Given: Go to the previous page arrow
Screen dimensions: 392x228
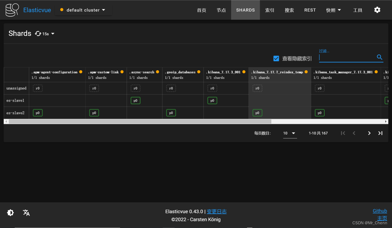Looking at the screenshot, I should tap(354, 133).
